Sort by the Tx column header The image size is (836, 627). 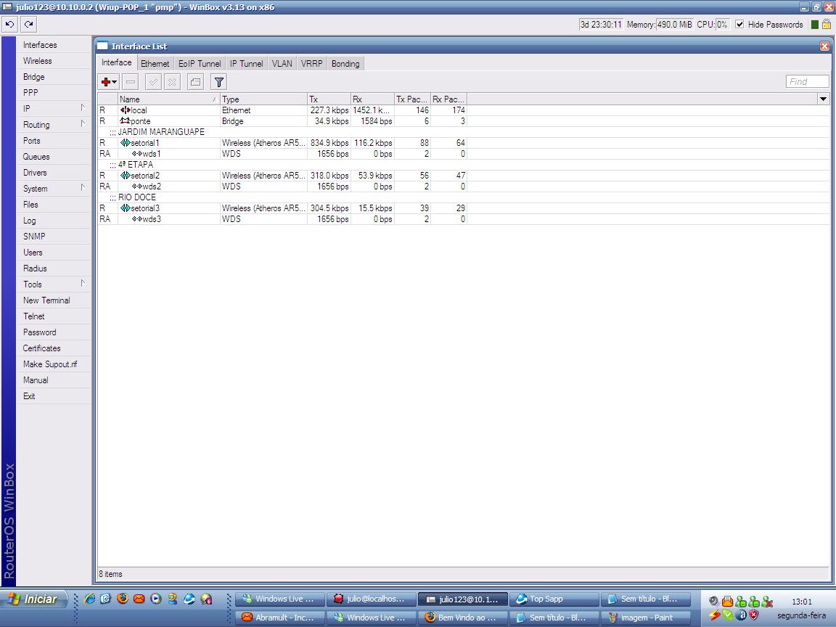pyautogui.click(x=329, y=99)
